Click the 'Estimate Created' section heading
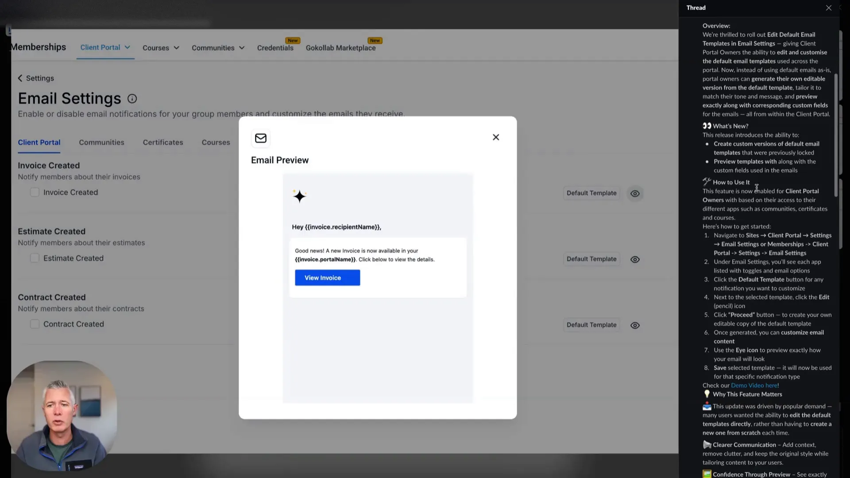 (51, 231)
